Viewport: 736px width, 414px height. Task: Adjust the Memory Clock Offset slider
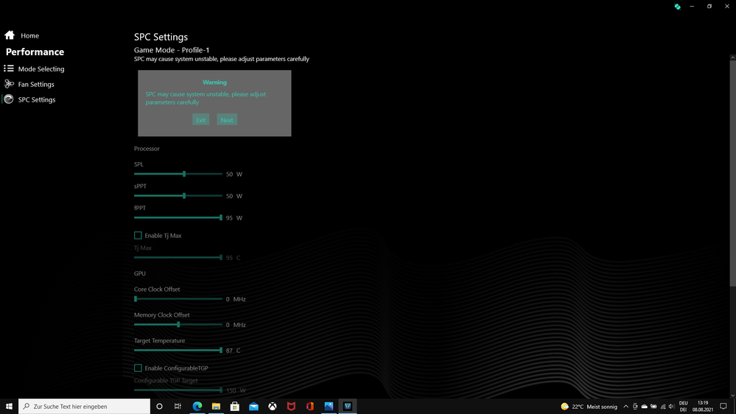coord(178,324)
